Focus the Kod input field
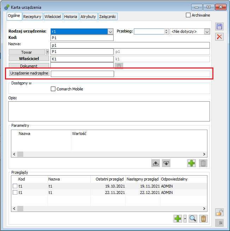The height and width of the screenshot is (231, 230). pyautogui.click(x=82, y=38)
